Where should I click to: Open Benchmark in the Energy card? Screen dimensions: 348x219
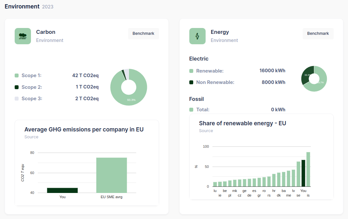[318, 34]
